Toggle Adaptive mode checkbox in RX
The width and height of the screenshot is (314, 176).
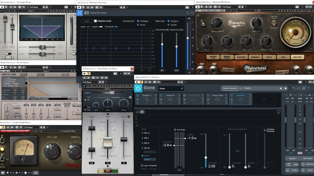[x=95, y=21]
